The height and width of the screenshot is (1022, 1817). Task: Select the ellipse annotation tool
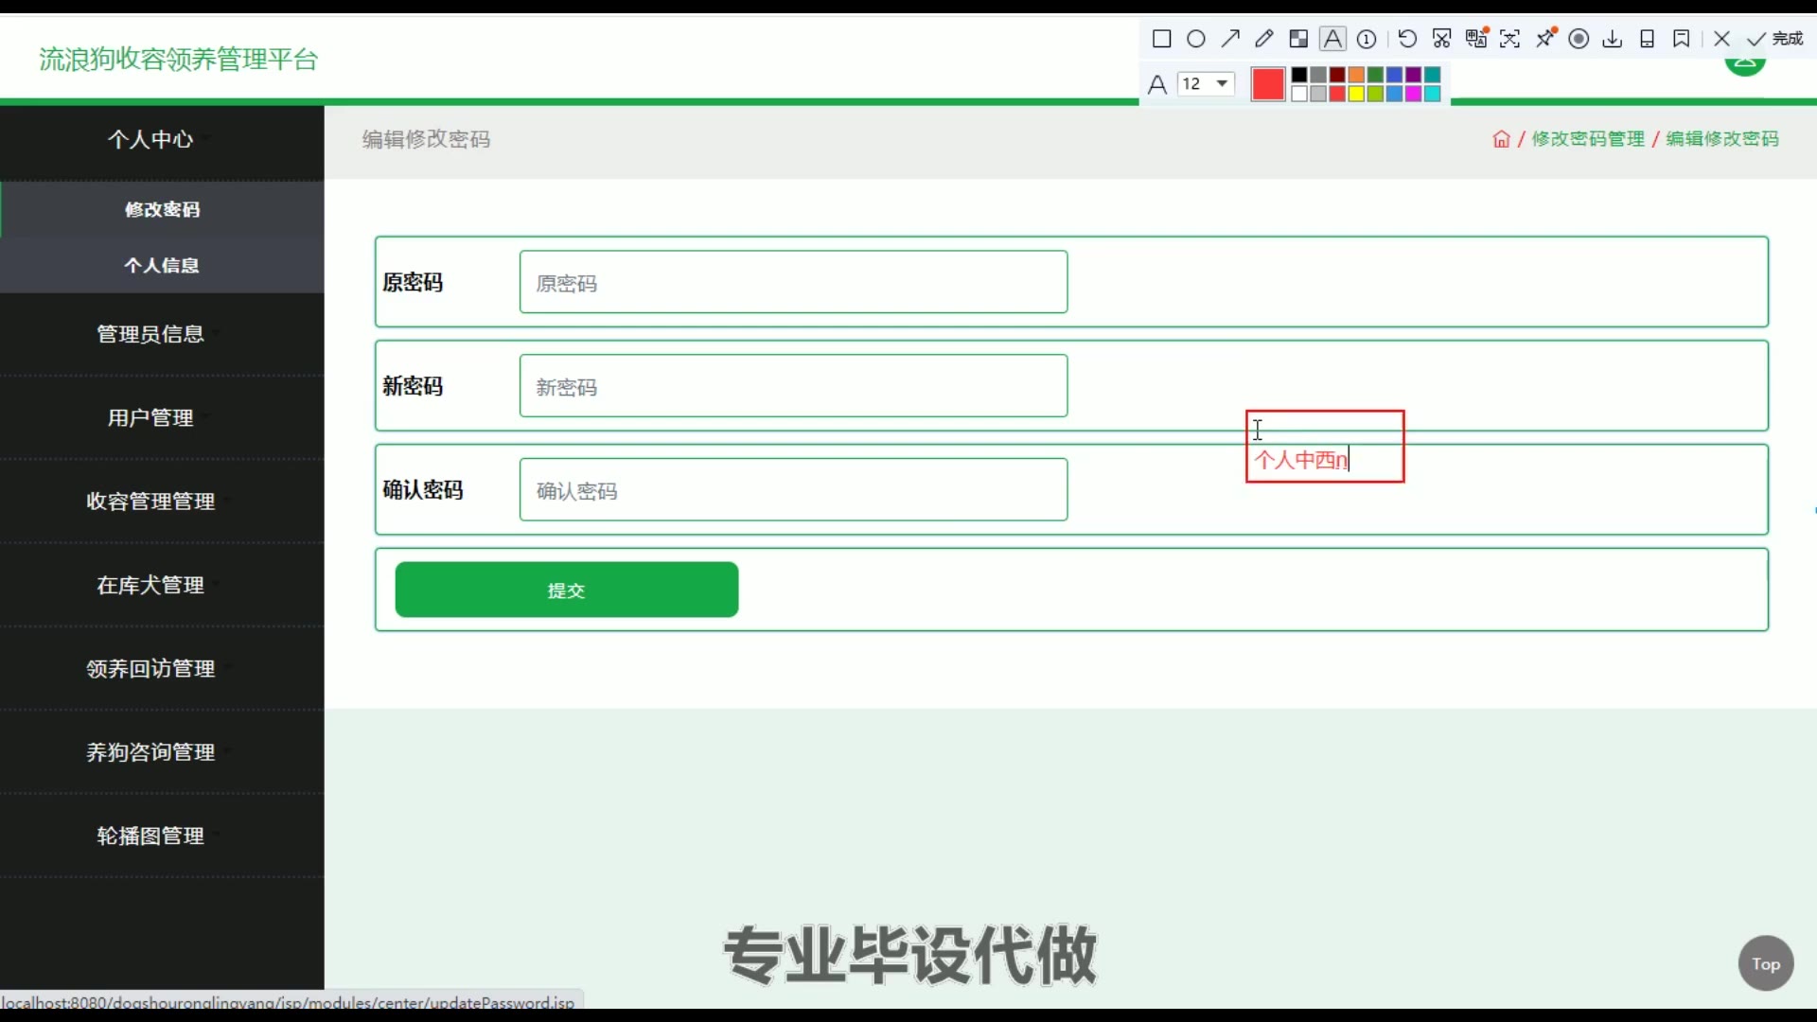point(1196,39)
